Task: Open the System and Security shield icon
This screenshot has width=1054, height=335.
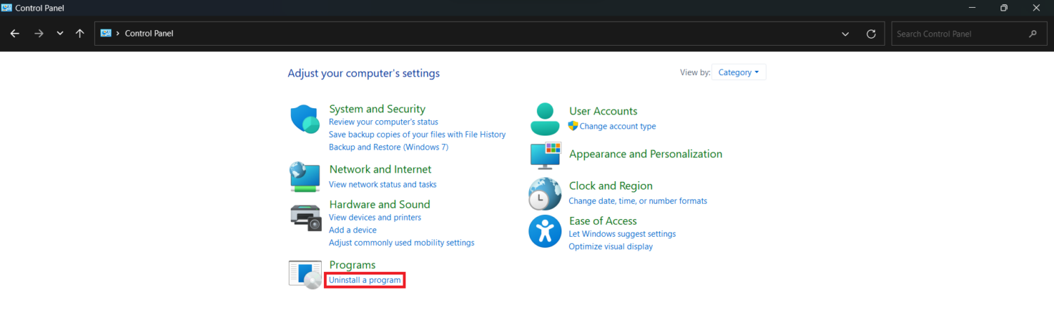Action: [305, 119]
